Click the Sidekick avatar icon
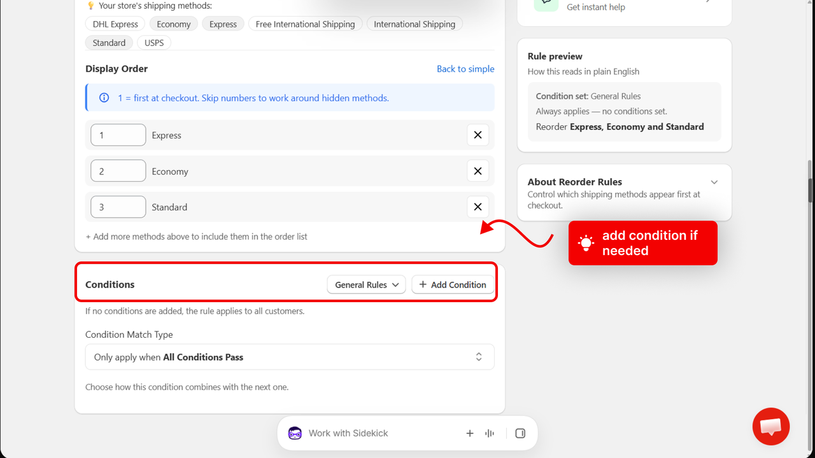Image resolution: width=815 pixels, height=458 pixels. click(x=295, y=433)
